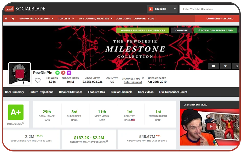The image size is (243, 153).
Task: Click the 548.67M video views figure
Action: point(147,137)
